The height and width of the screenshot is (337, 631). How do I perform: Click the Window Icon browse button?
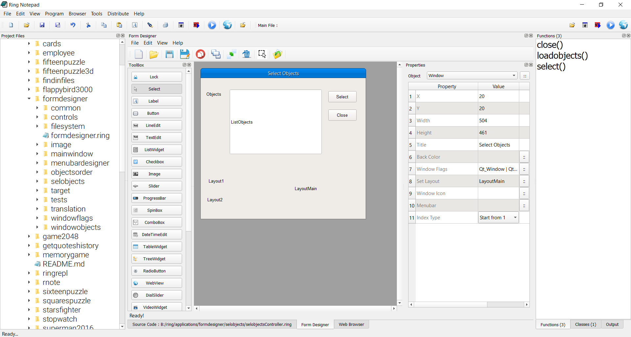pos(524,193)
